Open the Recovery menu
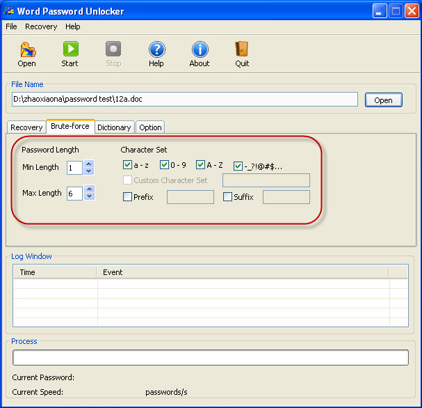The image size is (422, 408). 41,26
